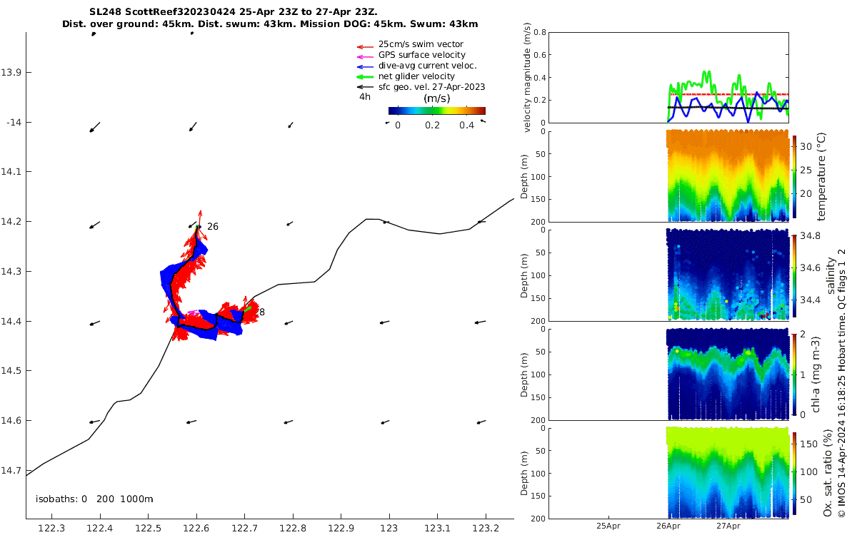Viewport: 857px width, 535px height.
Task: Click the blue dive-avg current legend arrow
Action: point(365,66)
